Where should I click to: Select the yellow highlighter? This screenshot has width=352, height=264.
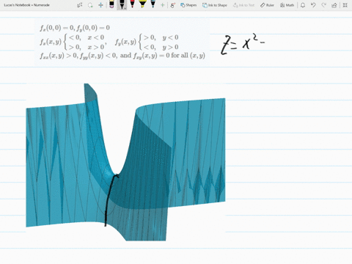coord(142,4)
